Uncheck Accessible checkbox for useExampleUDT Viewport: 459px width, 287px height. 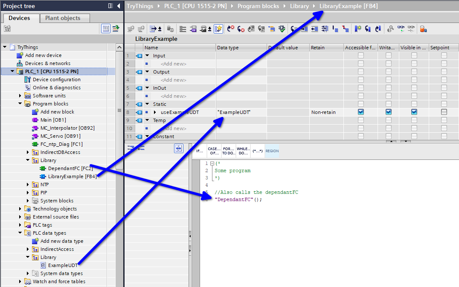(x=361, y=112)
